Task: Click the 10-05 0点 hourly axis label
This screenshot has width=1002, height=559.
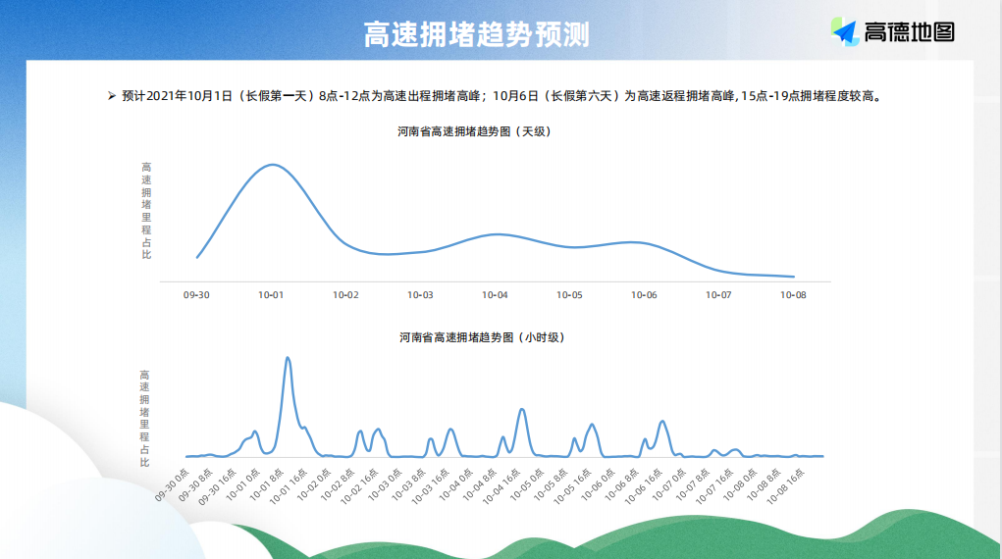Action: click(527, 484)
